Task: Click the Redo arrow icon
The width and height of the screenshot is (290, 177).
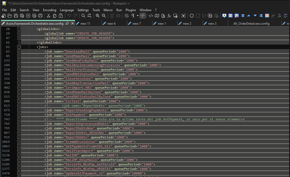Action: click(x=75, y=16)
